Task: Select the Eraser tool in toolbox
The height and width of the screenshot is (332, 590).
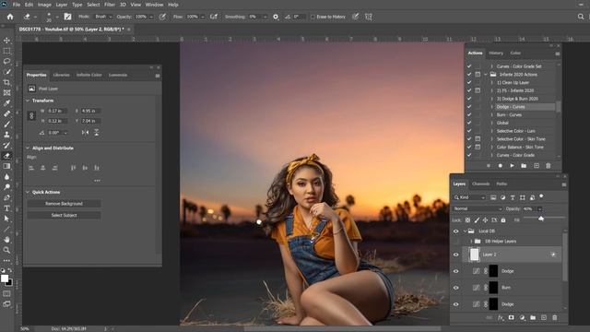Action: 6,156
